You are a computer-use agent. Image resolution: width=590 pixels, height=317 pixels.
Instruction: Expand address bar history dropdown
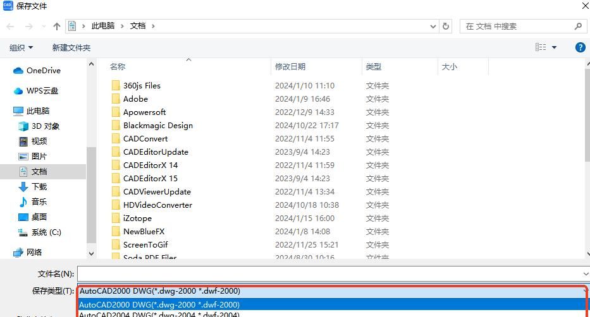coord(433,27)
